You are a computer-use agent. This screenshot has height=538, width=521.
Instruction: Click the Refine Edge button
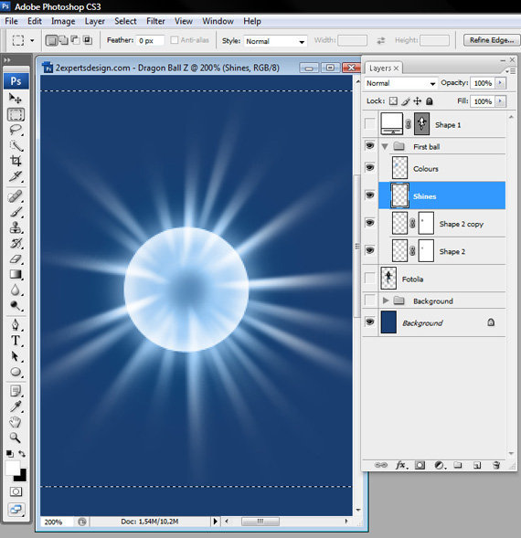click(x=492, y=40)
